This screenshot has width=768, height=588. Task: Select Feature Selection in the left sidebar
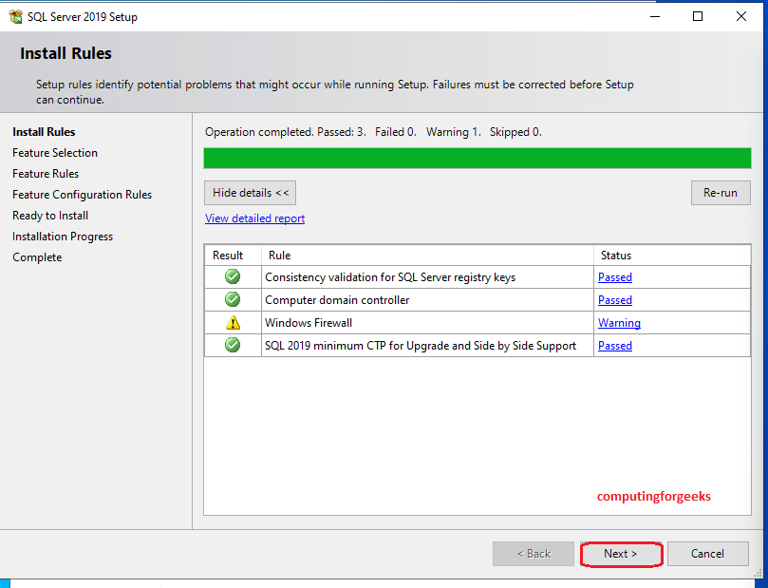(x=54, y=152)
